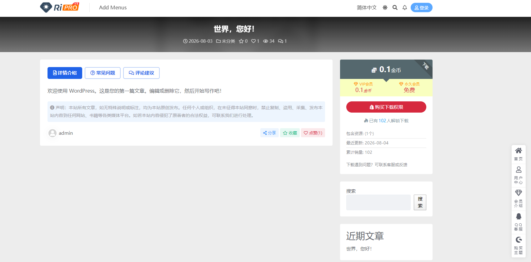Viewport: 531px width, 262px height.
Task: Click 已有 102 人解锁下载 text
Action: pyautogui.click(x=386, y=121)
